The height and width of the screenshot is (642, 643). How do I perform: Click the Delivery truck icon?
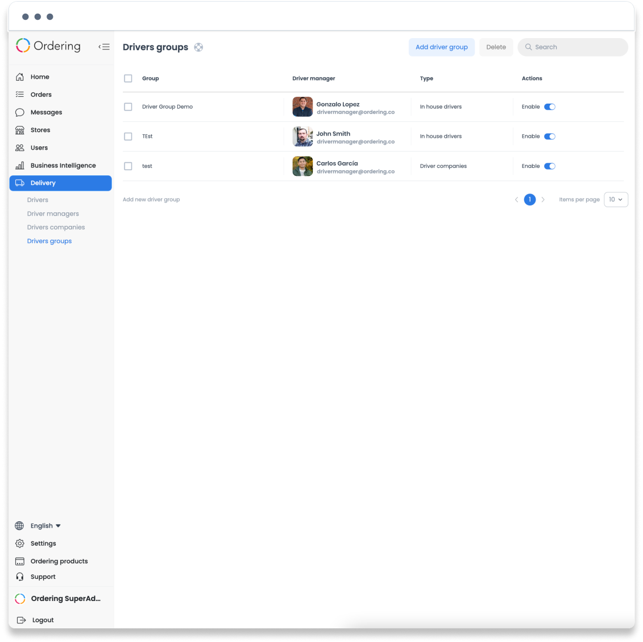click(20, 183)
